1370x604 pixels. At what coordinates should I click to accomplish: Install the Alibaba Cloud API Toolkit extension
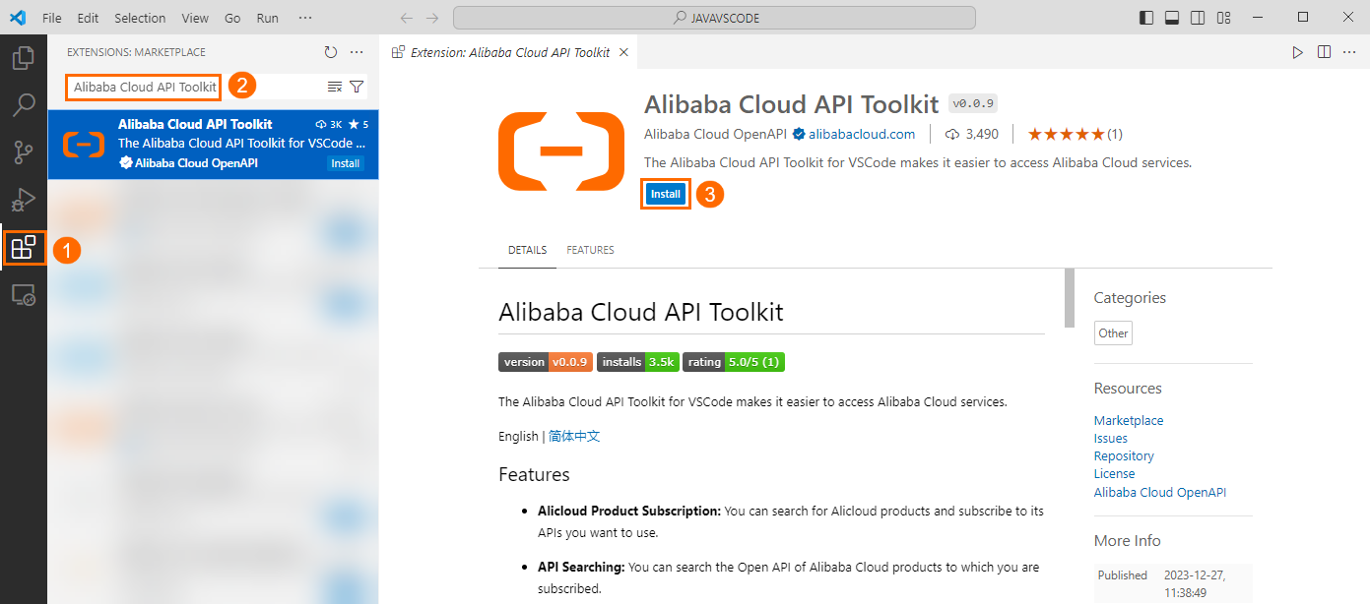(x=666, y=194)
